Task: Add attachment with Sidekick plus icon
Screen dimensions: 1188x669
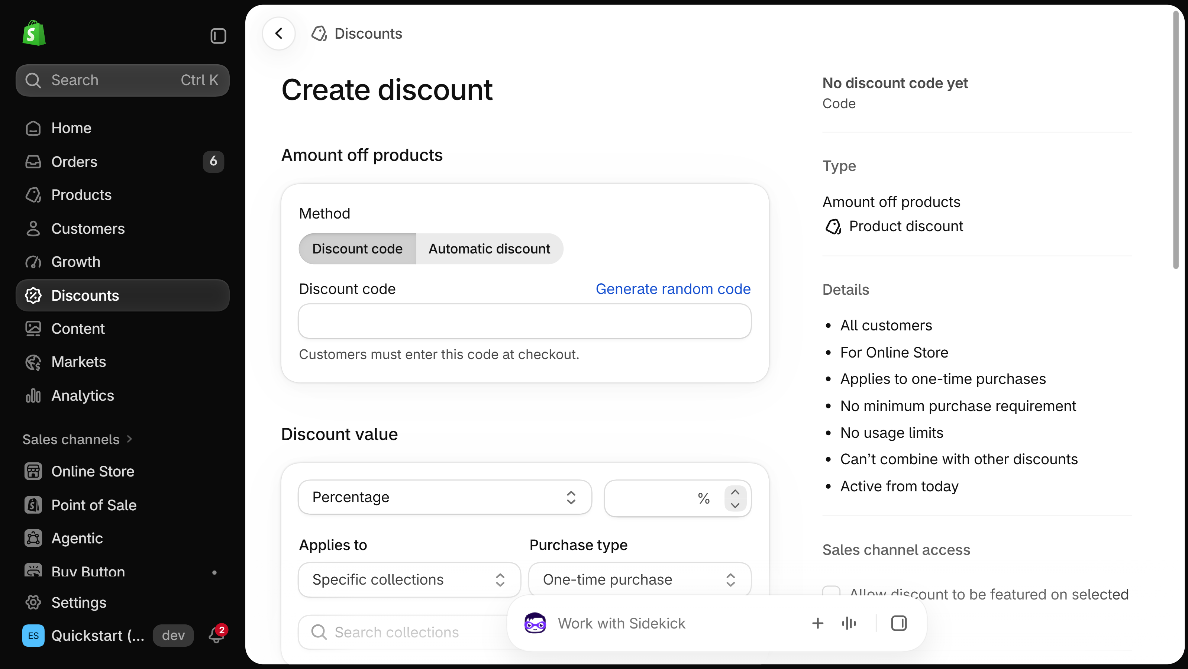Action: click(x=817, y=623)
